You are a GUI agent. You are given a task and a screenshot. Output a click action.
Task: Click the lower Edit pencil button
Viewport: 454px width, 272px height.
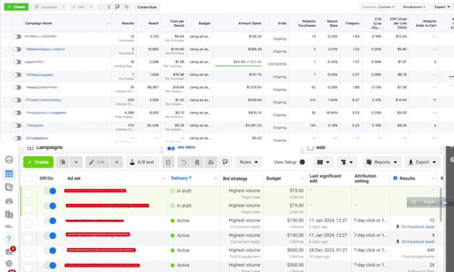point(98,162)
